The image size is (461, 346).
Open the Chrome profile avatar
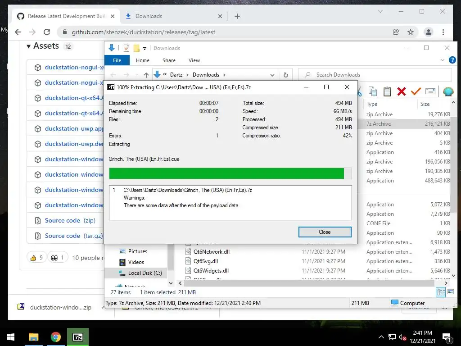tap(429, 32)
